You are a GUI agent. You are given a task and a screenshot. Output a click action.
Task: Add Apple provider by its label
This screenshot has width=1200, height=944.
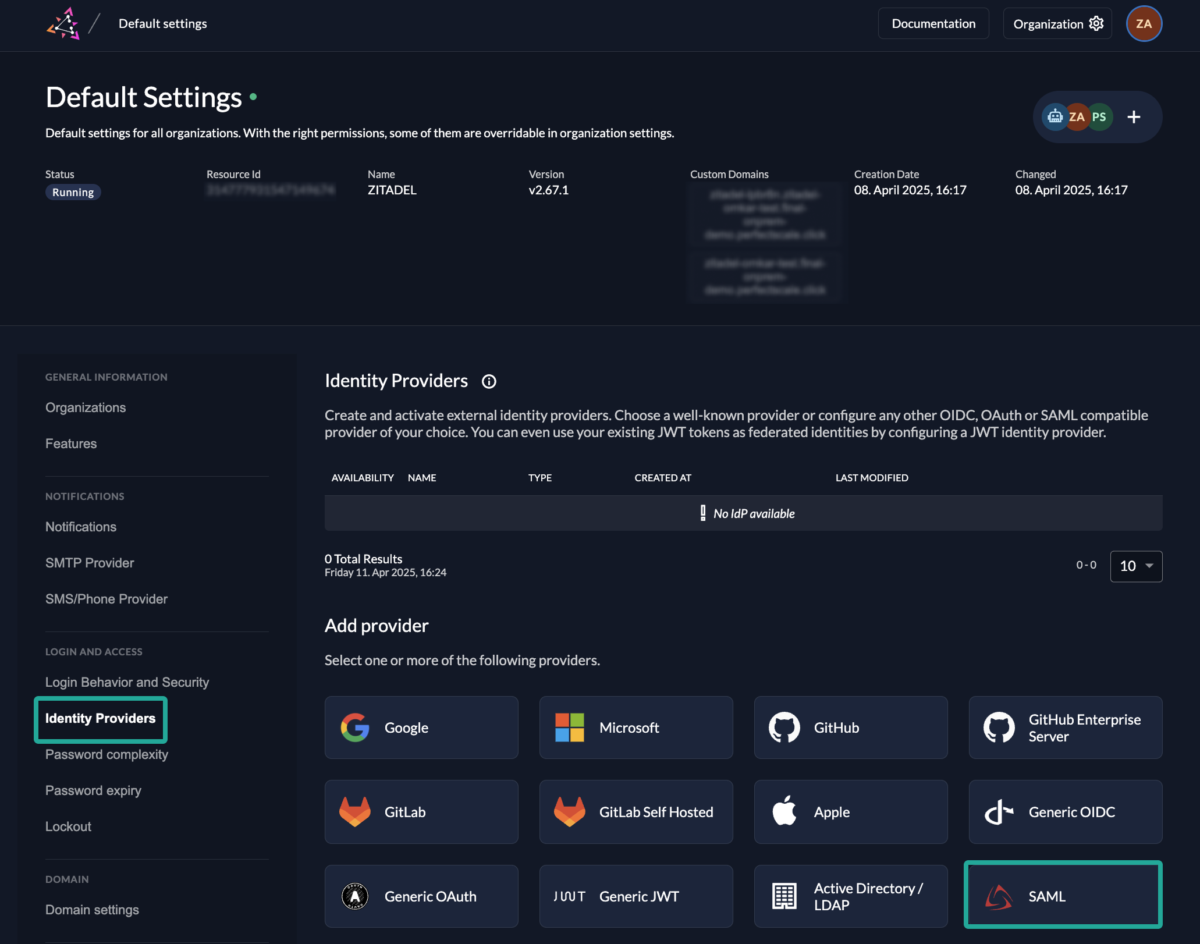(x=832, y=812)
